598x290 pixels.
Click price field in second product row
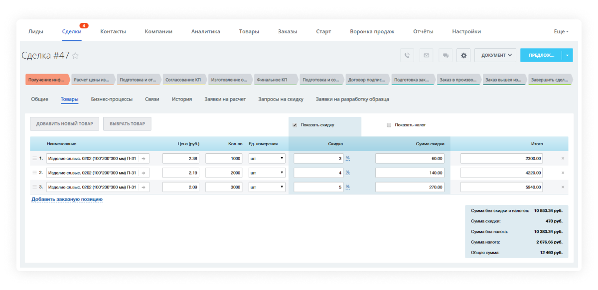tap(181, 173)
